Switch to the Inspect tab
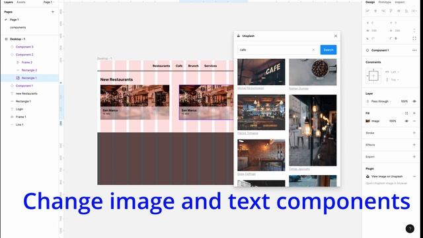This screenshot has height=238, width=423. pos(399,2)
